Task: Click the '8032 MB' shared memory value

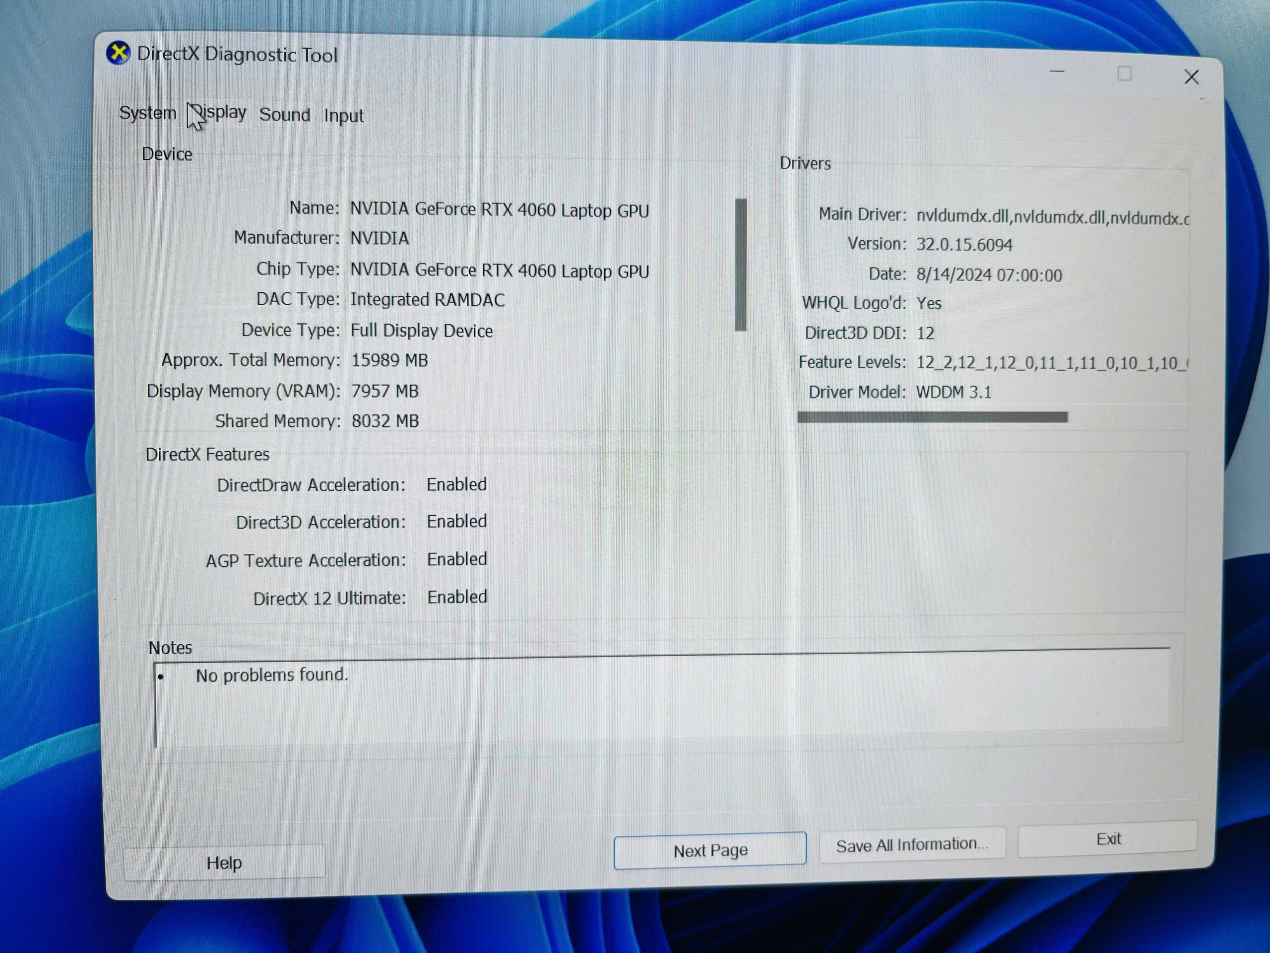Action: (384, 420)
